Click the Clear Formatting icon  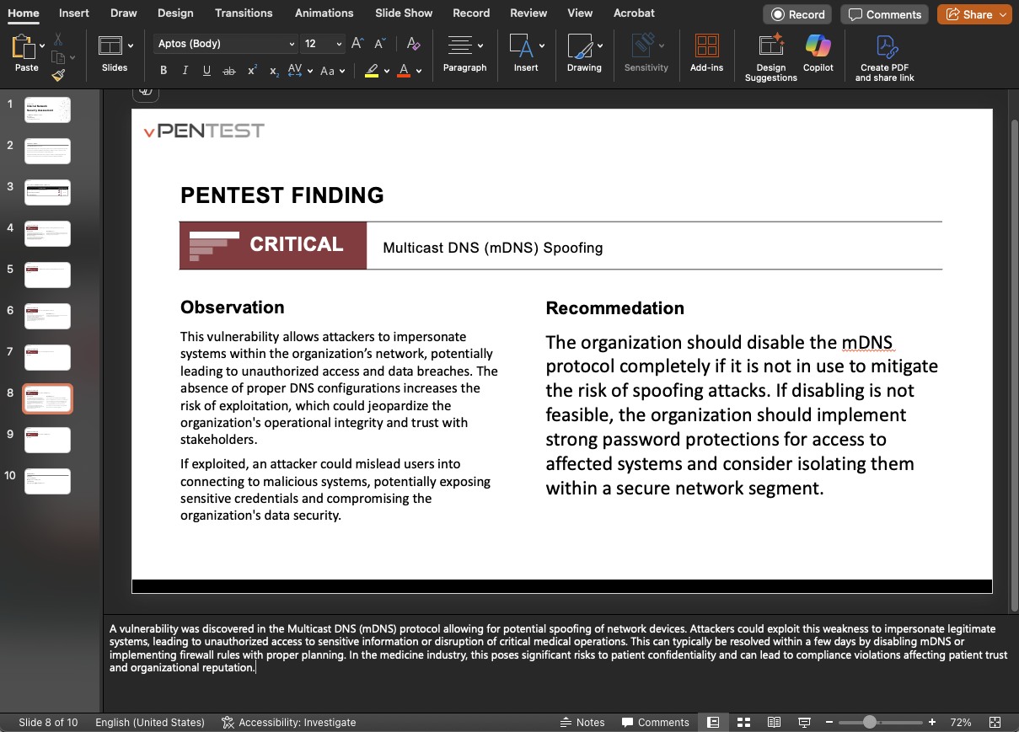tap(413, 44)
